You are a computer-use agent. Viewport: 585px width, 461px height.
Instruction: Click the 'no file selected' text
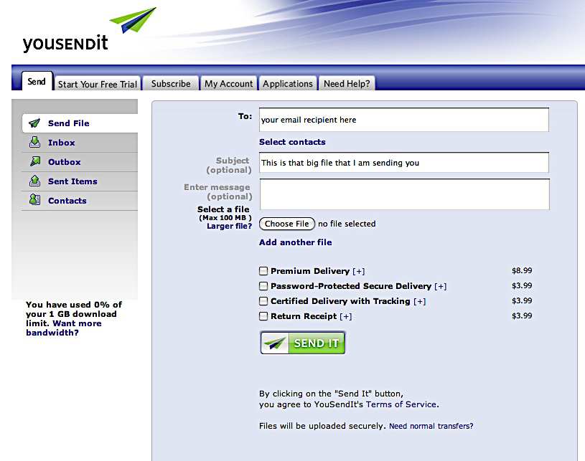coord(347,224)
